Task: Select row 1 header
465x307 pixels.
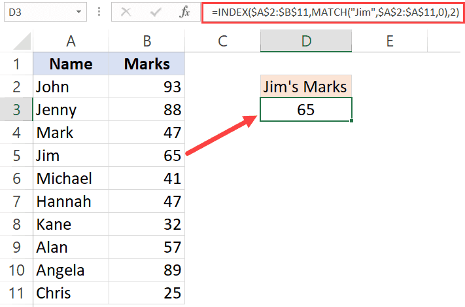Action: coord(16,64)
